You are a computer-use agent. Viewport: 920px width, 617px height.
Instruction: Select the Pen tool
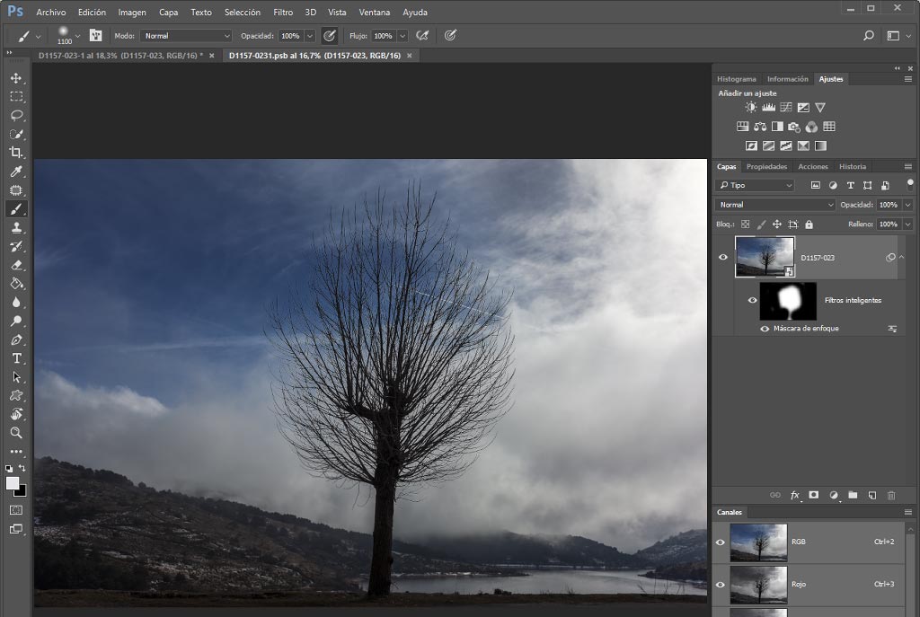pyautogui.click(x=16, y=339)
